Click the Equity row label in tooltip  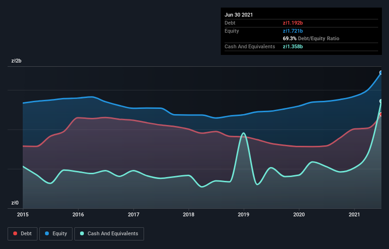tap(232, 31)
